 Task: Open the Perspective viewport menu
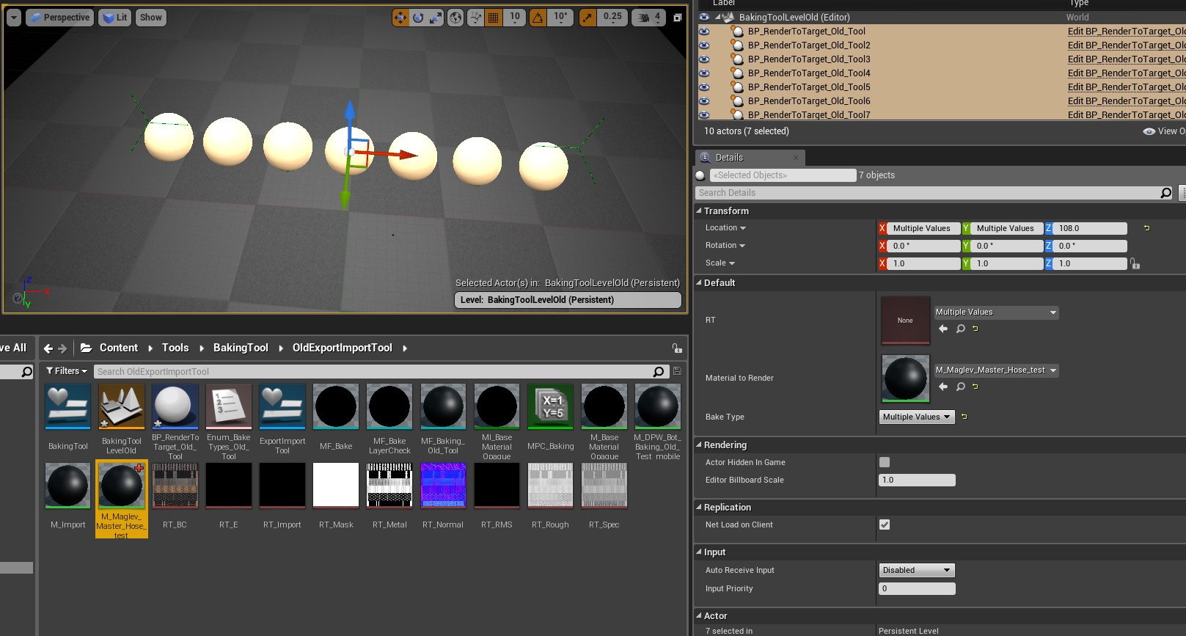[x=60, y=18]
